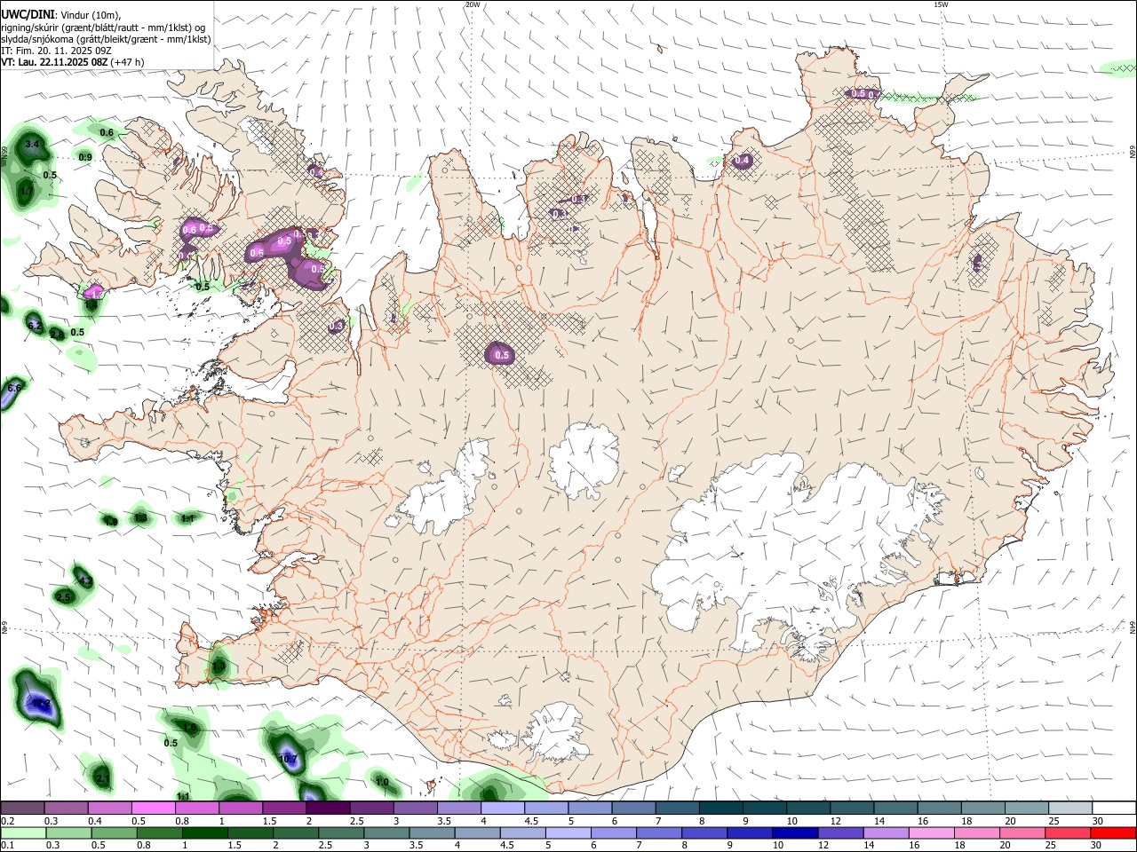Click the dark teal snow swatch between 8 and 9
This screenshot has height=852, width=1137.
click(720, 808)
